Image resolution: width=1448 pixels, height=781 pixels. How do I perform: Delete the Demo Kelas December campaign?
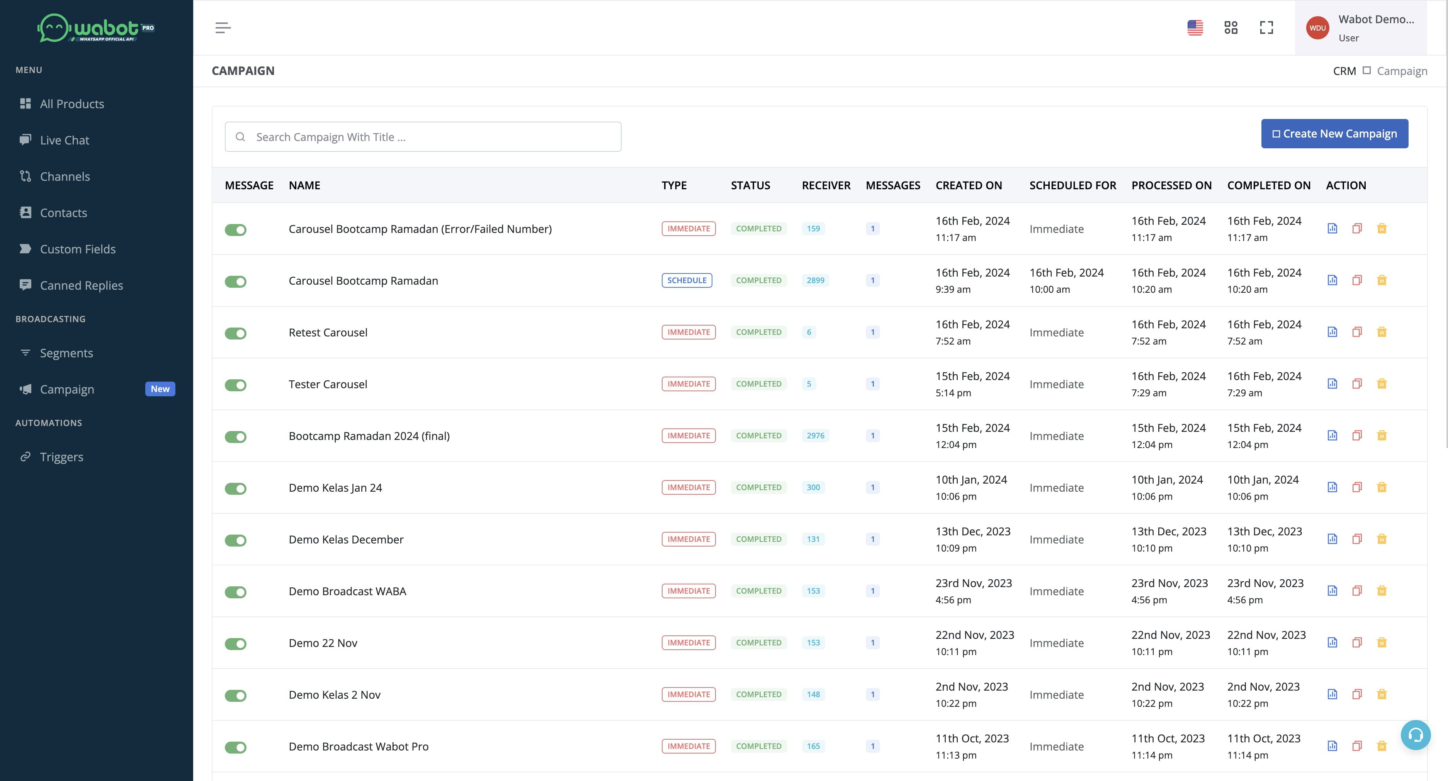(1382, 538)
